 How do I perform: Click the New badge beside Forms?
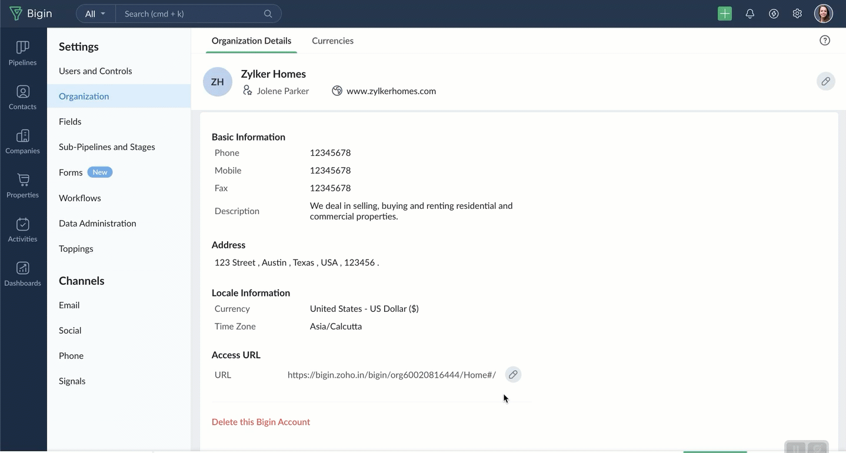(x=100, y=172)
